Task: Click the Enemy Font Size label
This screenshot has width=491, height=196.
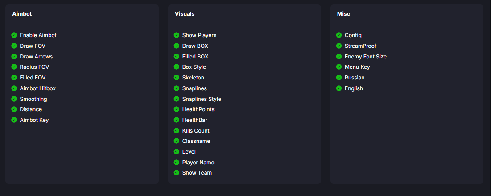Action: (x=366, y=57)
